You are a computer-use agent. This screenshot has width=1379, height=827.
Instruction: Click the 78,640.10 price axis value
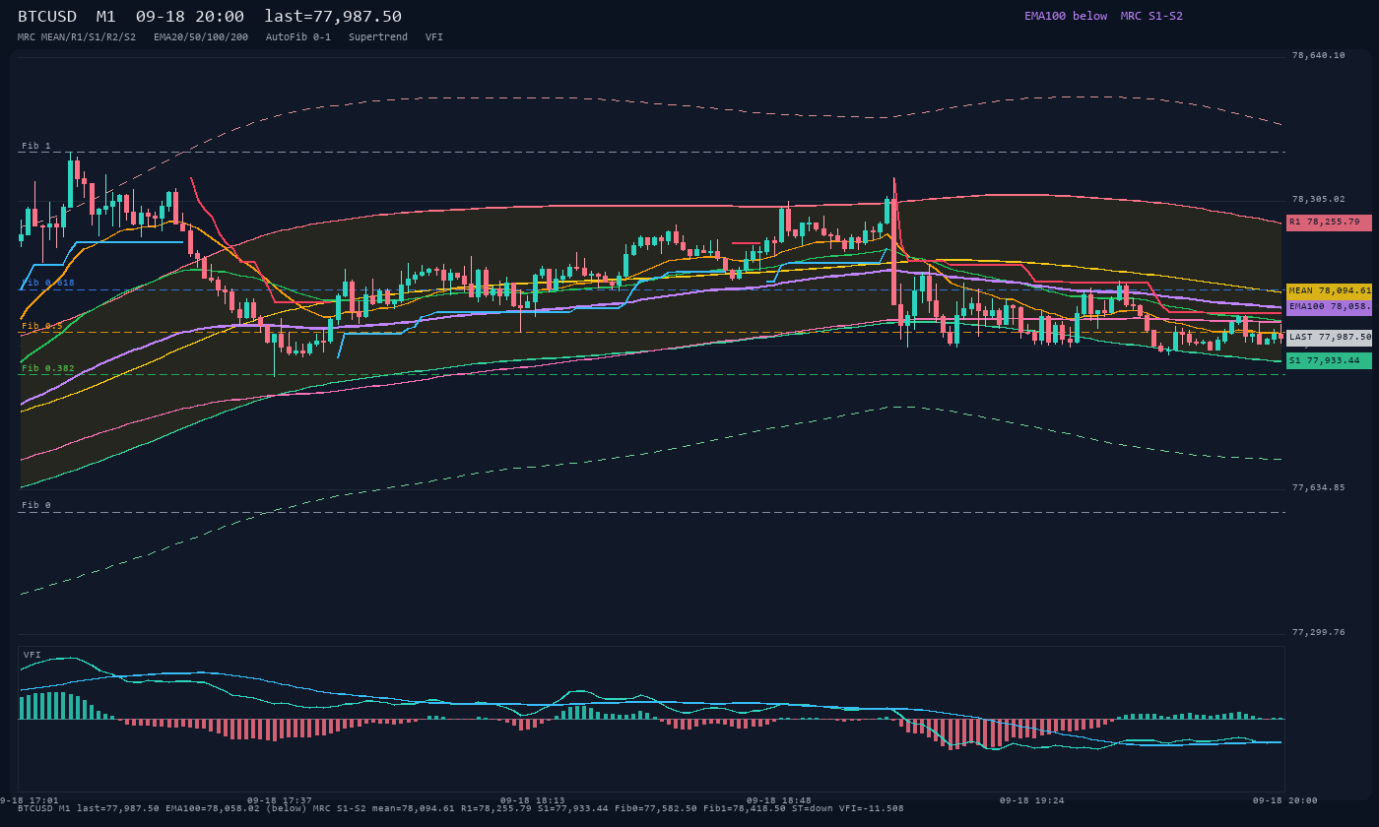point(1318,56)
